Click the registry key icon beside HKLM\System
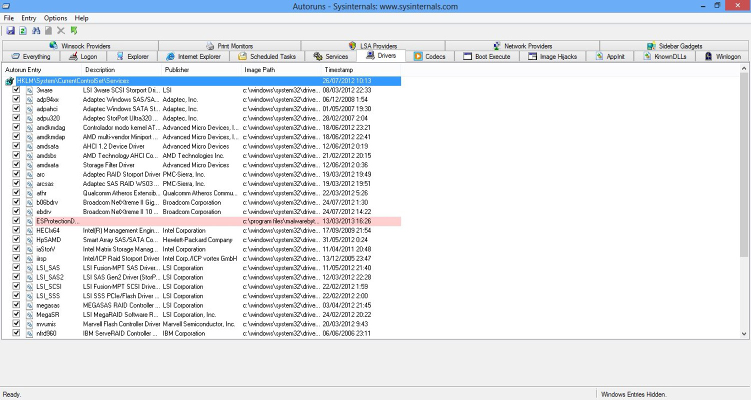The height and width of the screenshot is (400, 751). coord(9,81)
